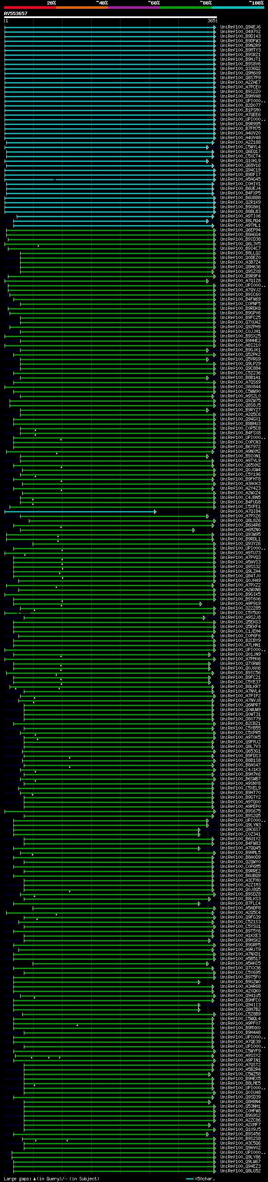Open hit UniRef100_B9DFW3
This screenshot has width=268, height=1182.
click(x=240, y=41)
